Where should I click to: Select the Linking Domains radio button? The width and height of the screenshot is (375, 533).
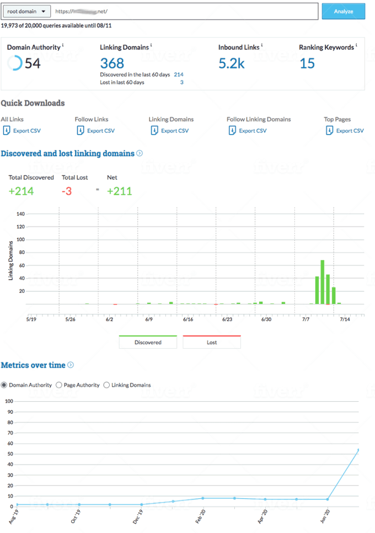click(106, 385)
